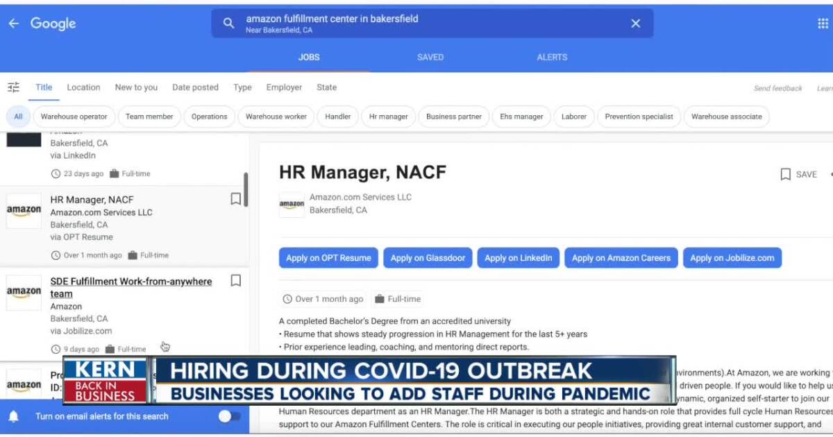Toggle email alerts for this search
Viewport: 833px width, 437px height.
[229, 416]
